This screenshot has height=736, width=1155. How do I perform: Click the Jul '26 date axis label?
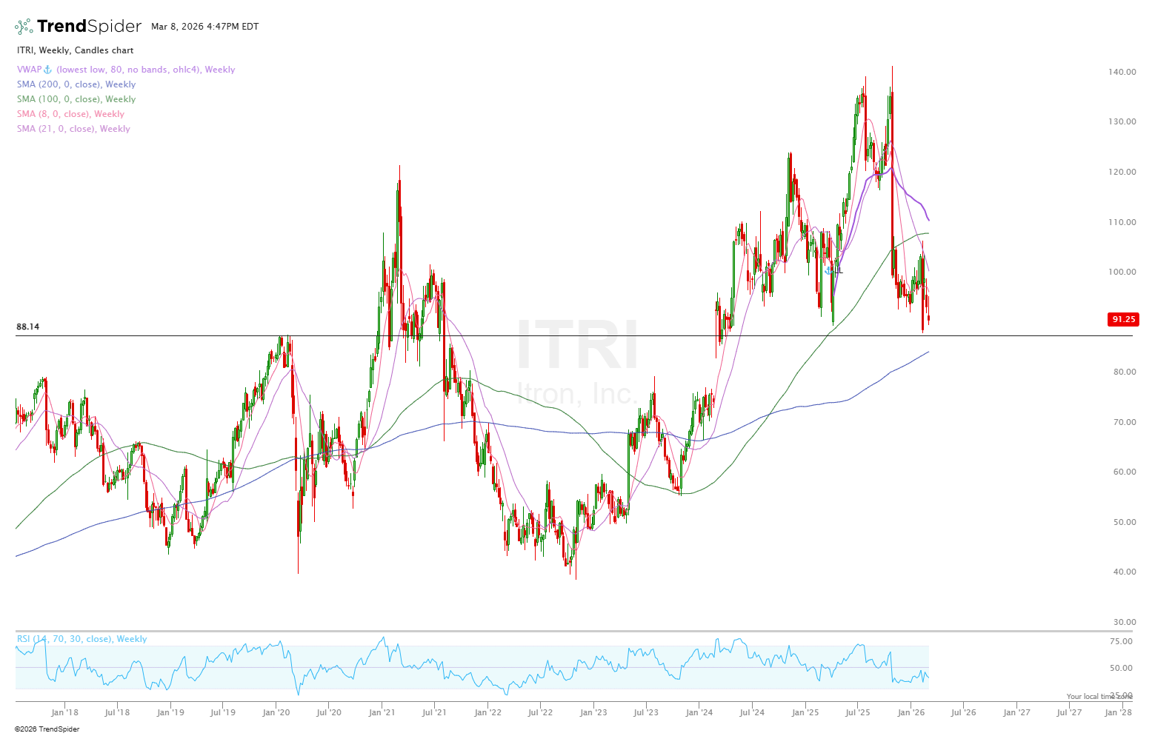(963, 713)
